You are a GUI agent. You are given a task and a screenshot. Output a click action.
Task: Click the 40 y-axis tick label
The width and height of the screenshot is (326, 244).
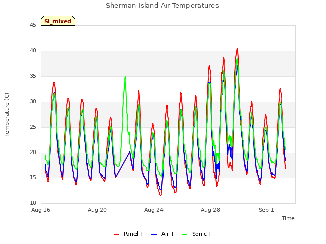33,51
